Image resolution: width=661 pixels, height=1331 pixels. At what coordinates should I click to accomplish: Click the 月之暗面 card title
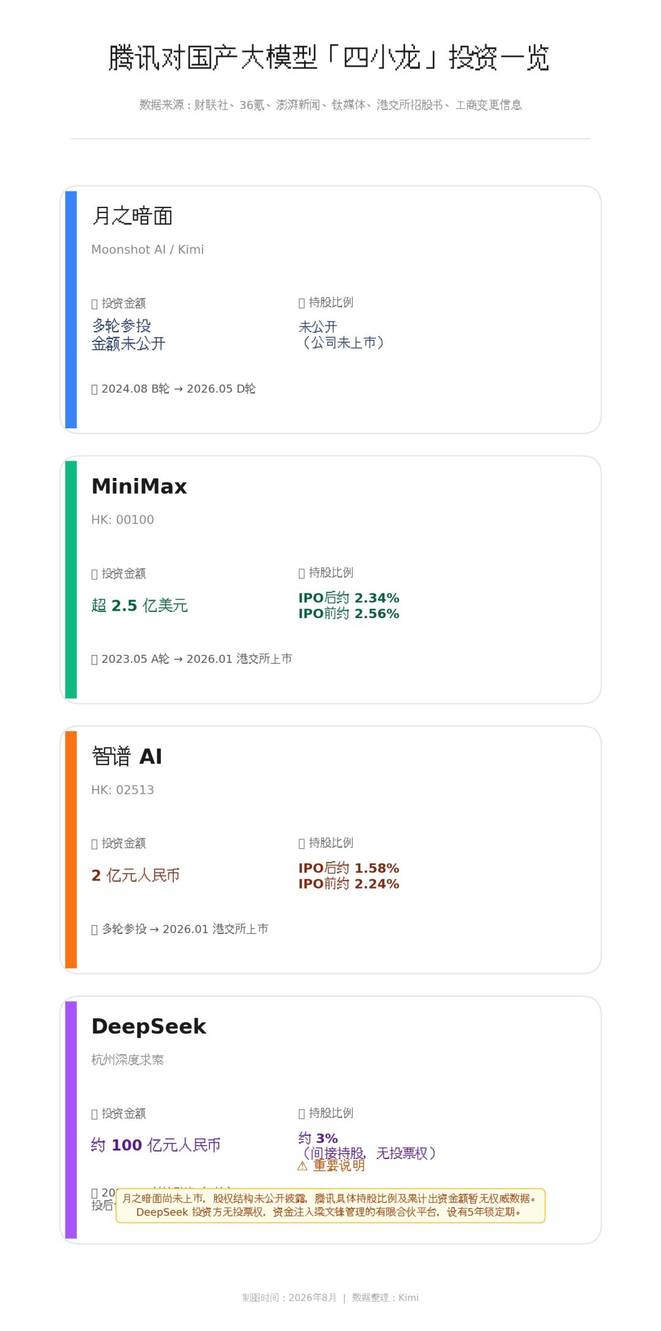pyautogui.click(x=132, y=216)
